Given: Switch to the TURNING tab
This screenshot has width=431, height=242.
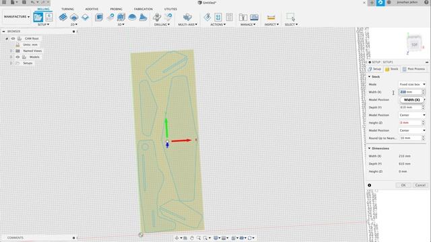Looking at the screenshot, I should [67, 9].
